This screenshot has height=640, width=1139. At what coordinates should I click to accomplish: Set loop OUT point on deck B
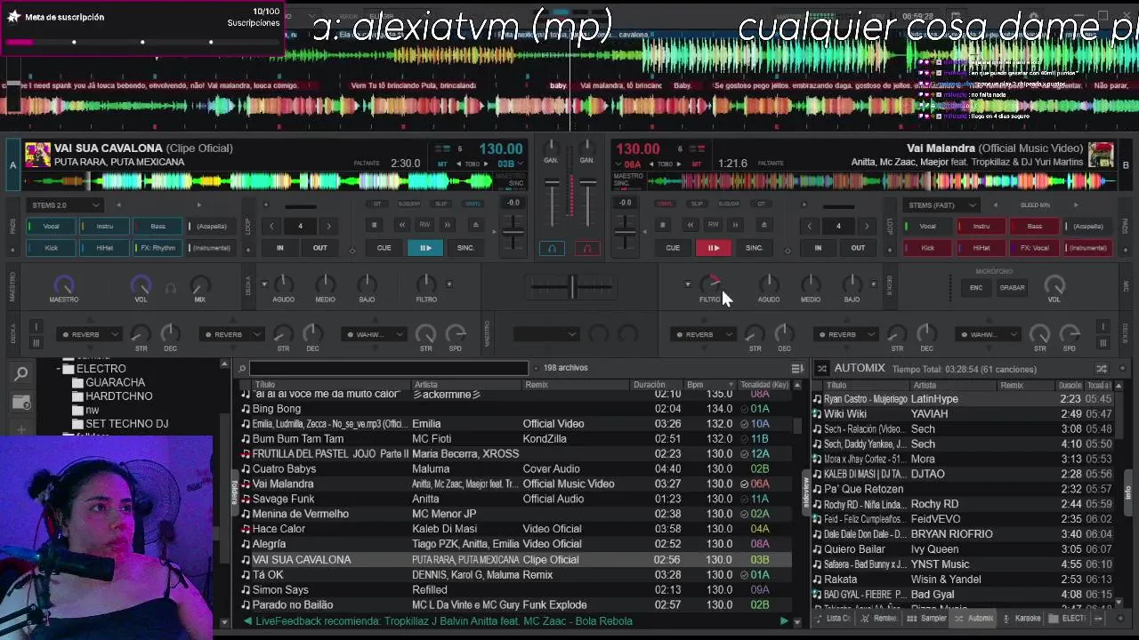coord(858,248)
